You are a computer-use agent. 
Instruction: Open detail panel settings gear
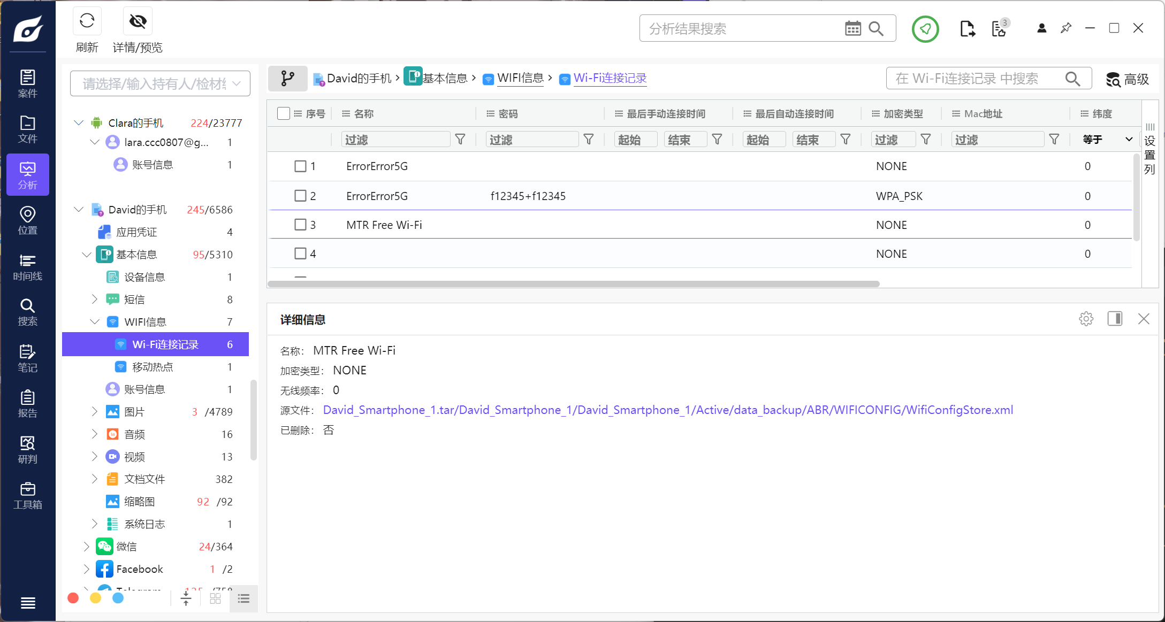pos(1086,319)
